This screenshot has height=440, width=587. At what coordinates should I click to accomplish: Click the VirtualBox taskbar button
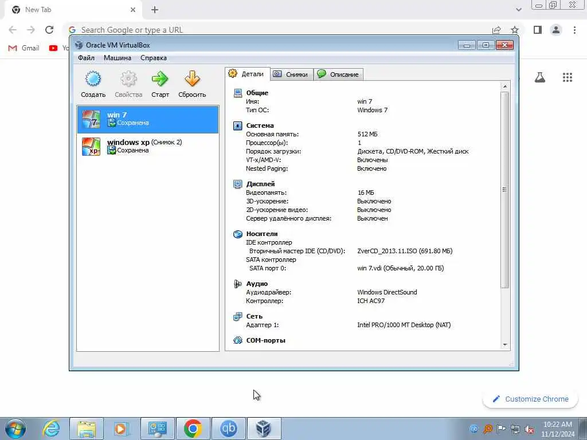pos(264,429)
